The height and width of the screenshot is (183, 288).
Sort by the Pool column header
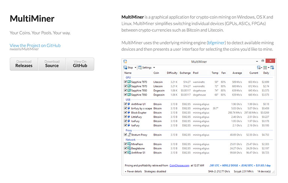[196, 73]
